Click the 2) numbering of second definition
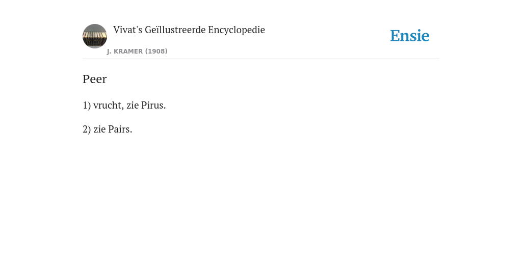 click(x=87, y=129)
